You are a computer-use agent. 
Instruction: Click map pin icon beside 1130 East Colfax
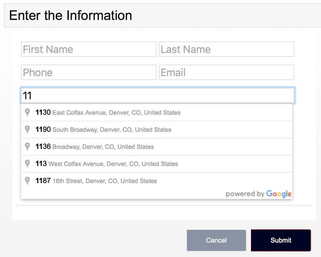pos(27,112)
